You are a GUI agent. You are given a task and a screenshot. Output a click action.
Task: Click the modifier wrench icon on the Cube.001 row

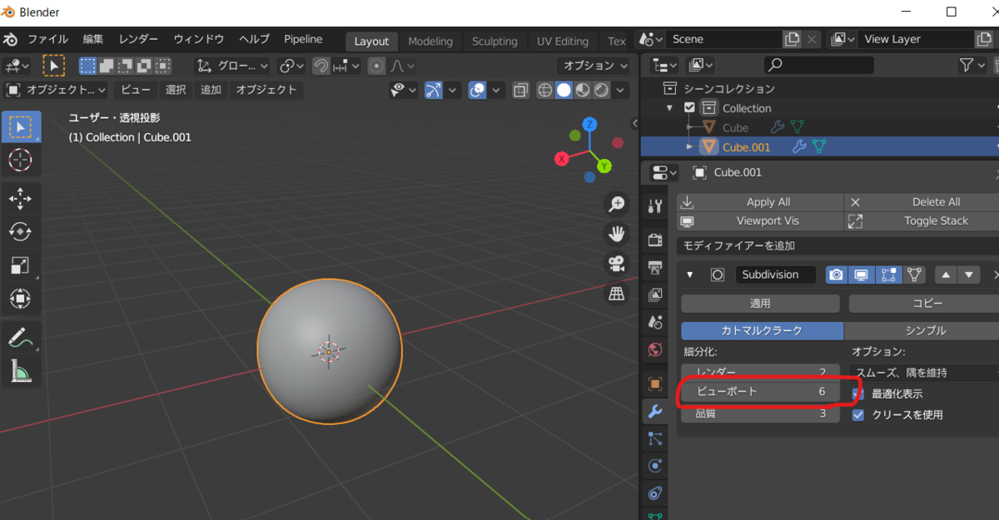click(x=799, y=147)
